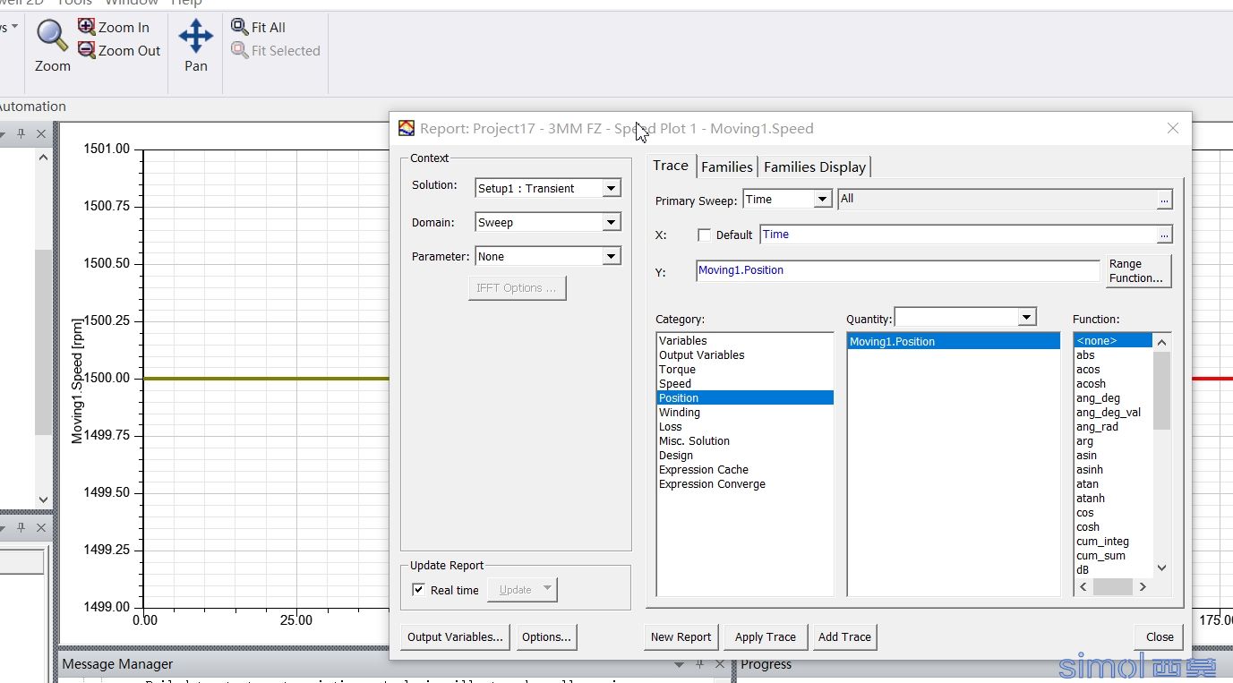
Task: Open the Primary Sweep dropdown
Action: point(822,199)
